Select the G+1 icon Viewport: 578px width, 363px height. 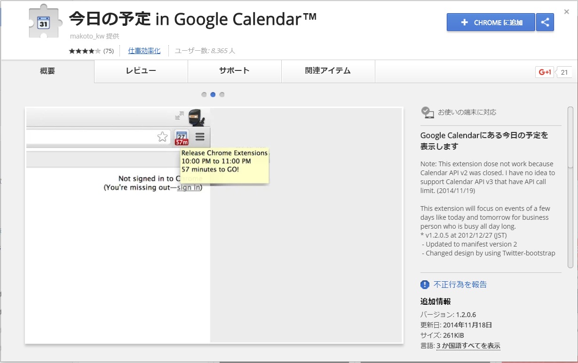pos(545,71)
